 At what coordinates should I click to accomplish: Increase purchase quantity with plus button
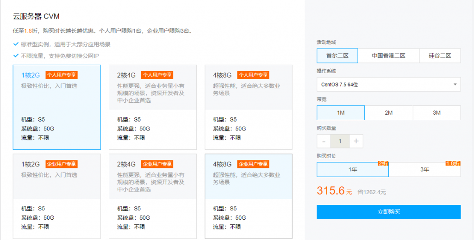point(356,141)
